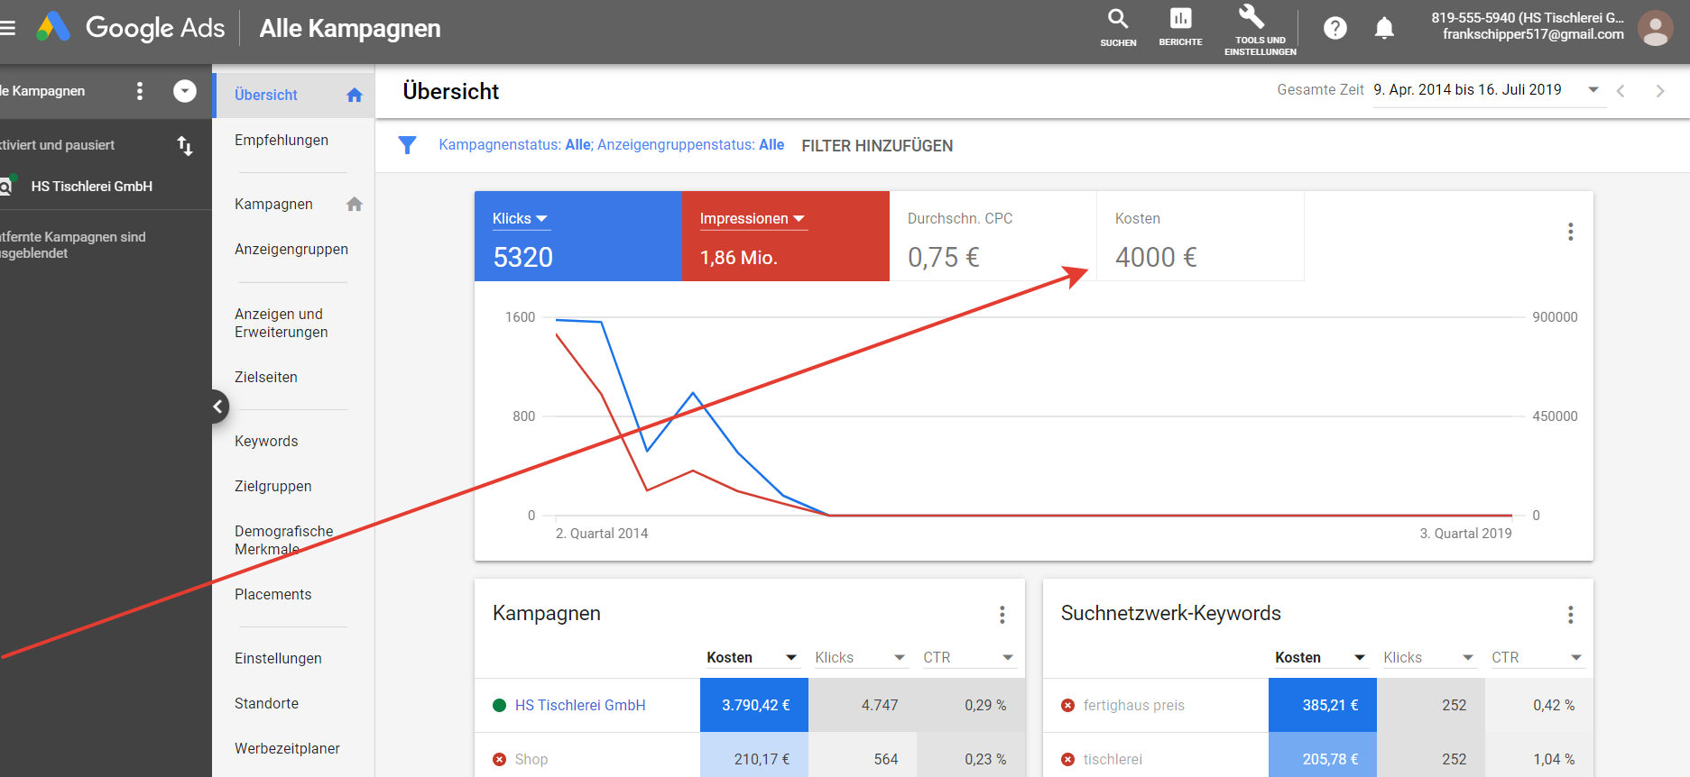Navigate to Zielseiten
Image resolution: width=1690 pixels, height=777 pixels.
tap(266, 378)
